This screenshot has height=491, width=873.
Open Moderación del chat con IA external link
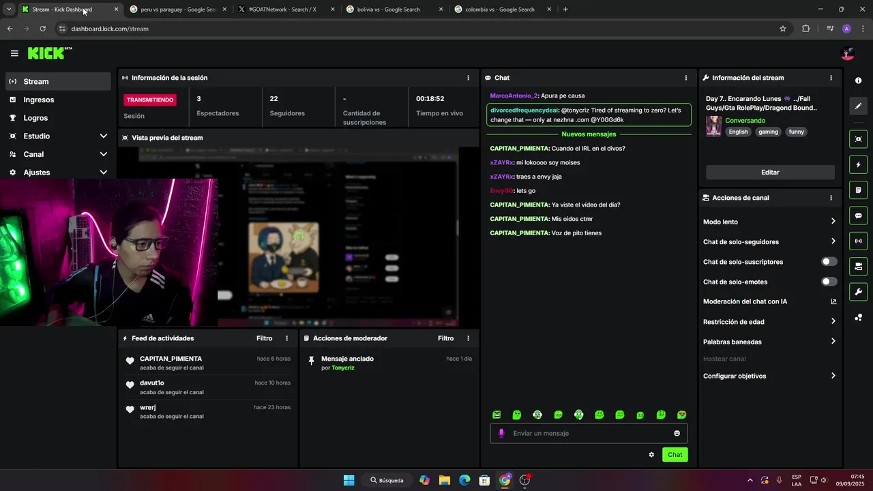tap(833, 301)
